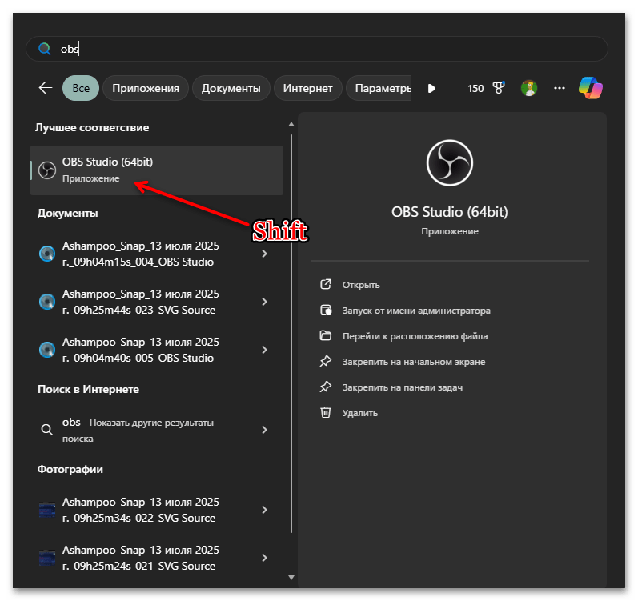Viewport: 638px width, 601px height.
Task: Choose Запуск от имени администратора
Action: (416, 311)
